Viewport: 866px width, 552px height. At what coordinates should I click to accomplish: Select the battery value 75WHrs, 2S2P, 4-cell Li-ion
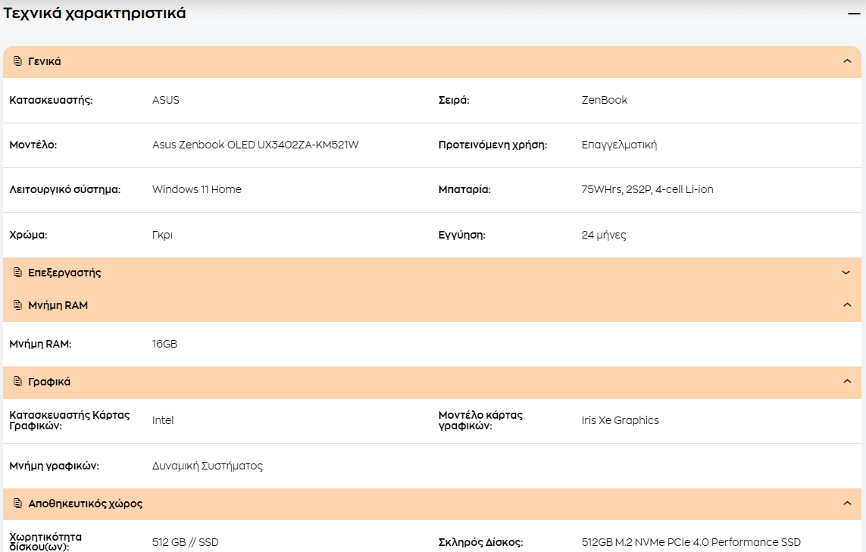coord(647,189)
